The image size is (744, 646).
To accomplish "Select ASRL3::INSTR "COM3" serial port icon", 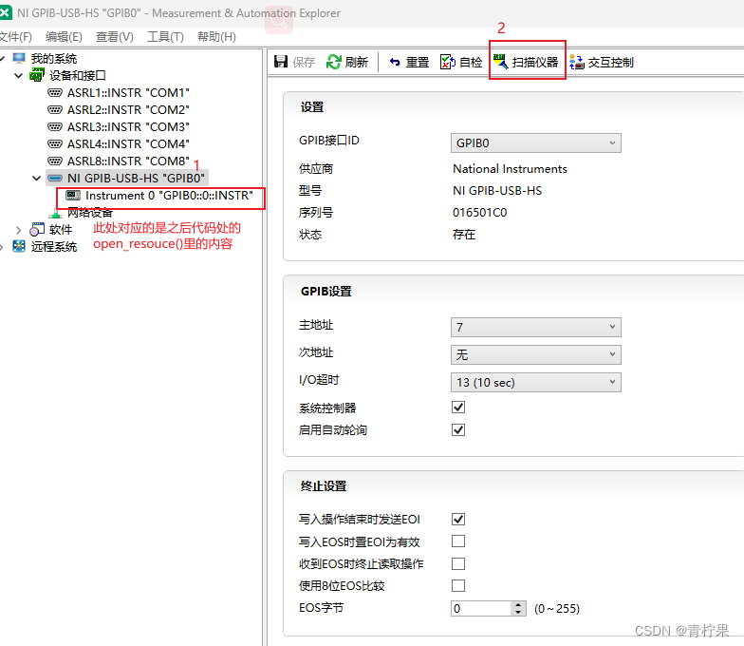I will [x=55, y=126].
